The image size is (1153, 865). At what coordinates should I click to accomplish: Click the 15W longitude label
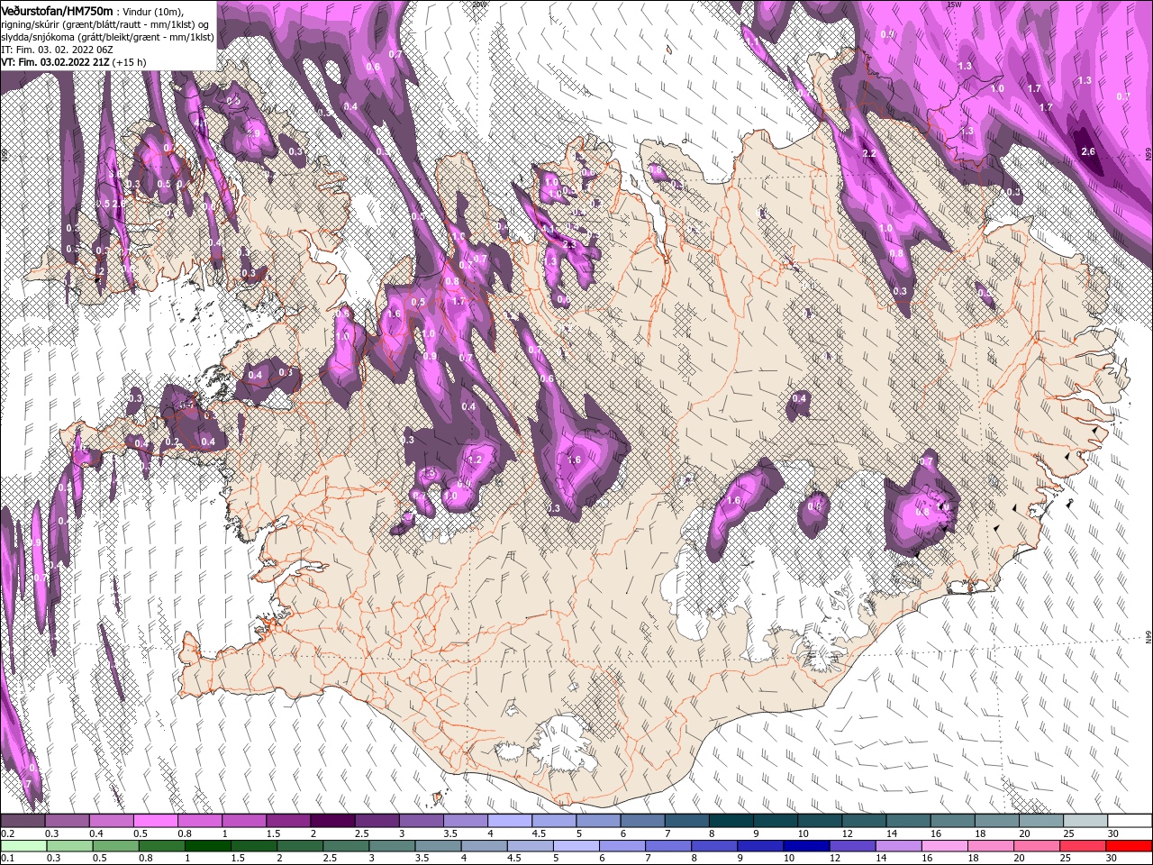[954, 4]
